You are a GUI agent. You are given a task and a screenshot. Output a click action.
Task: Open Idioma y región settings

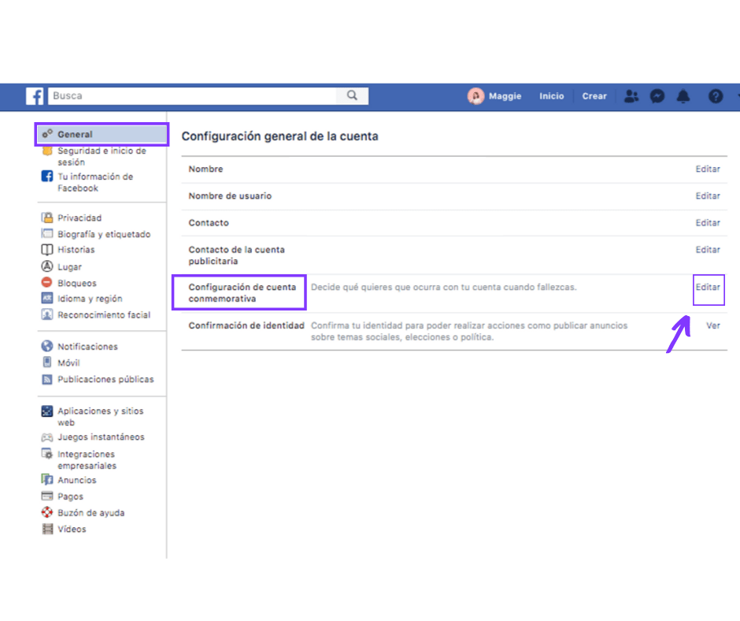point(90,299)
